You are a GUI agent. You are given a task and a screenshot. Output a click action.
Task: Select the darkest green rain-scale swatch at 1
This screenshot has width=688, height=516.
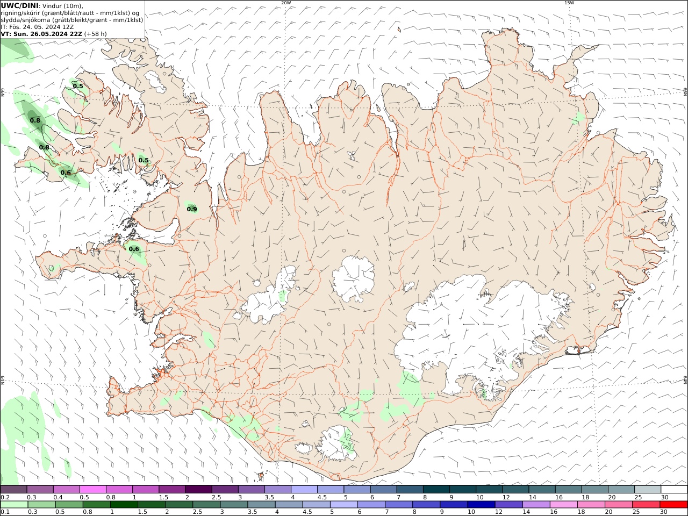tap(124, 505)
